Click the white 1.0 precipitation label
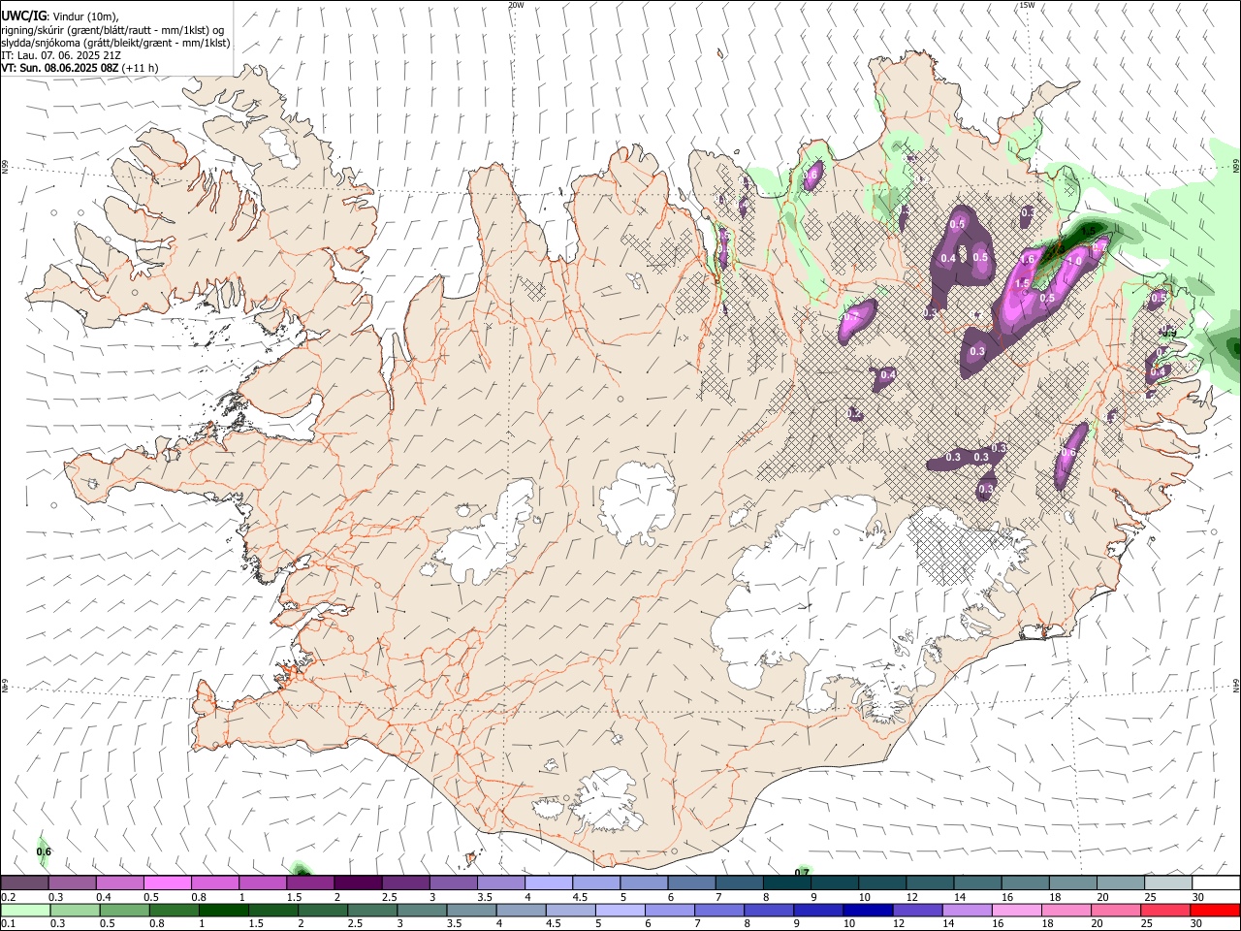Image resolution: width=1241 pixels, height=931 pixels. click(x=1074, y=261)
